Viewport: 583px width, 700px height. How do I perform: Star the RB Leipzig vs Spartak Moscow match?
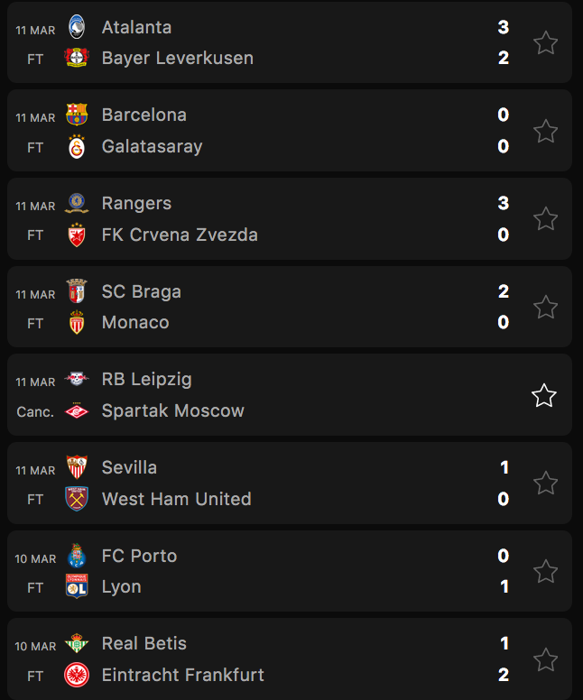(x=544, y=396)
